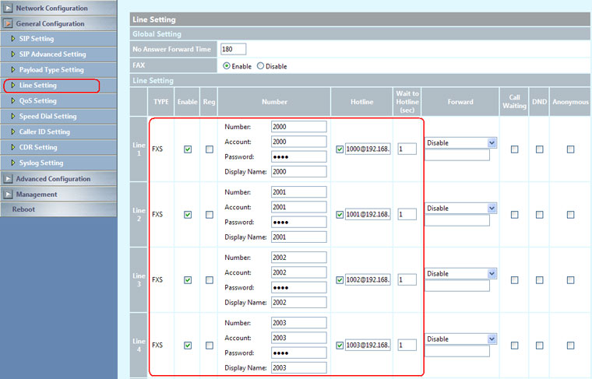Toggle the Hotline checkbox for Line 3

click(x=340, y=280)
